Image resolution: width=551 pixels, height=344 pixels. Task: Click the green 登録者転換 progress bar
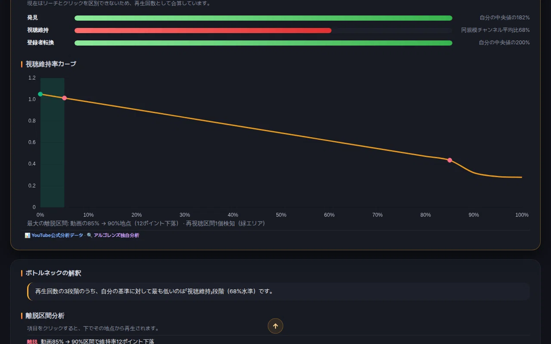click(263, 43)
